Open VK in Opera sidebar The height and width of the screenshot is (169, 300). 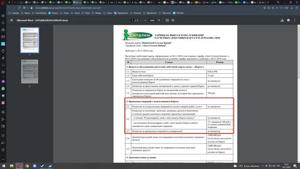[x=3, y=96]
